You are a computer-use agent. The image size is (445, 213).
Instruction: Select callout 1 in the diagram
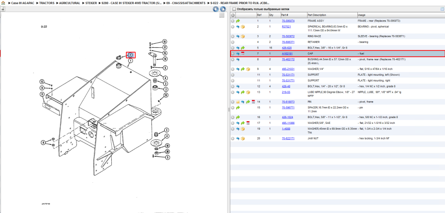coord(130,61)
